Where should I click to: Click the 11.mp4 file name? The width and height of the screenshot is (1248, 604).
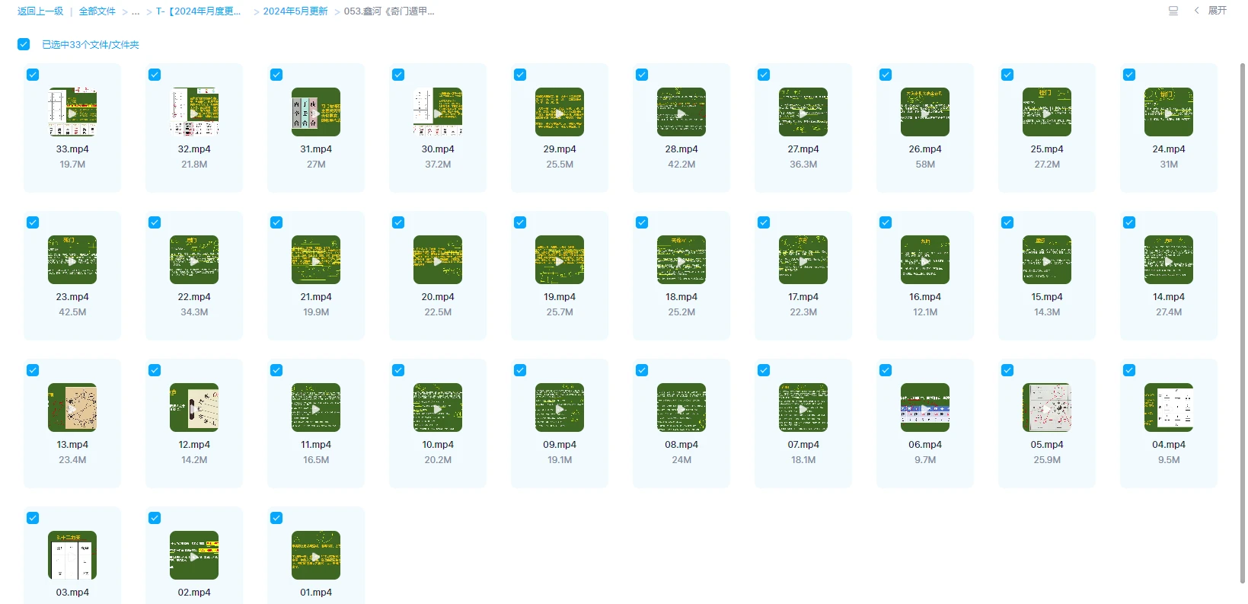click(x=316, y=445)
